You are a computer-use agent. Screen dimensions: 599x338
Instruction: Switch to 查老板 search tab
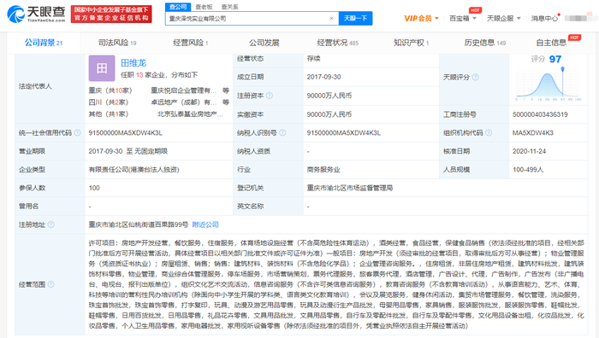204,7
